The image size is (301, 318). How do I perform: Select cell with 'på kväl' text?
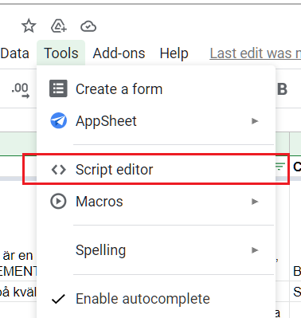coord(18,292)
